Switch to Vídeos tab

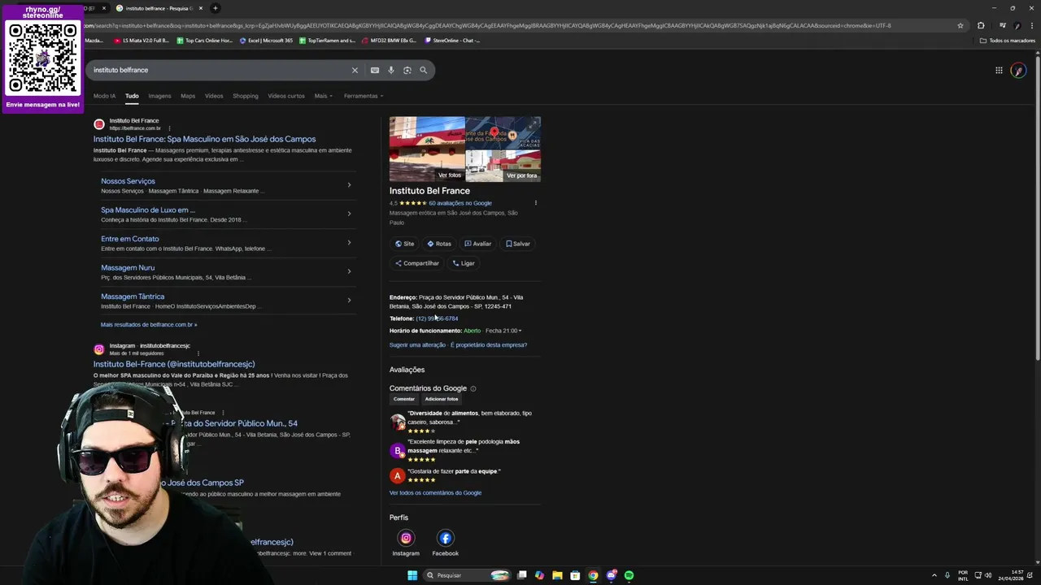tap(214, 96)
